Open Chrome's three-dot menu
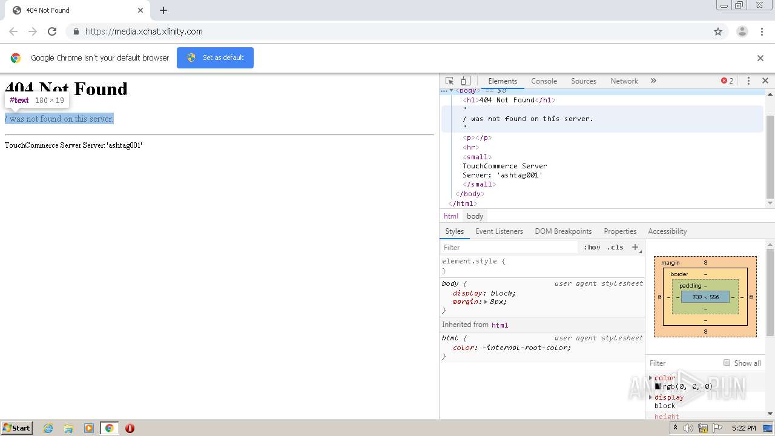 762,31
